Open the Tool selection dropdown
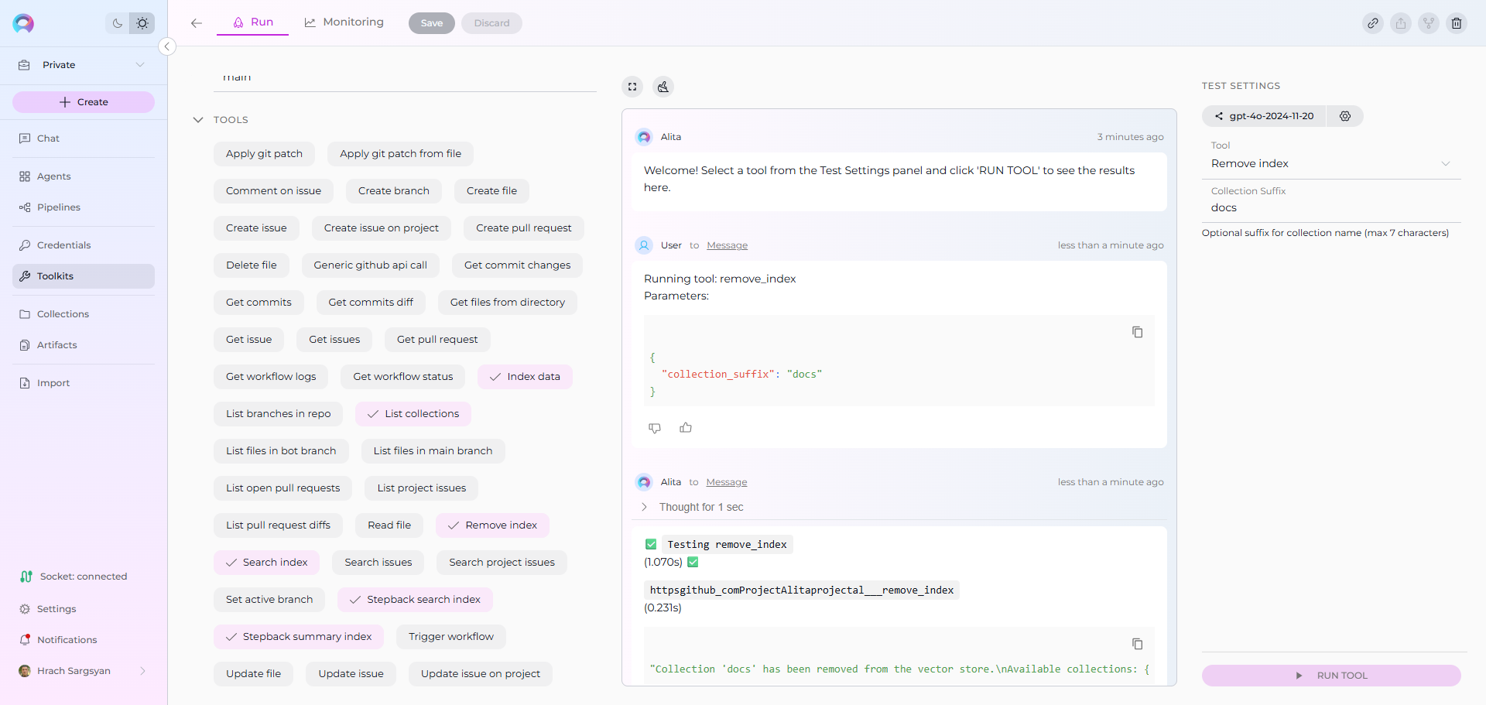Viewport: 1486px width, 705px height. [1331, 163]
